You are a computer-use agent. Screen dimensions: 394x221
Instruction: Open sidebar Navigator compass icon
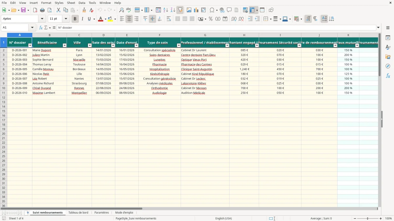[x=388, y=66]
